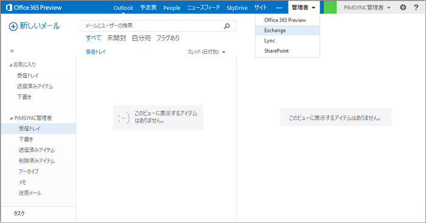Select Lync in the admin menu
The image size is (426, 223).
(x=287, y=41)
